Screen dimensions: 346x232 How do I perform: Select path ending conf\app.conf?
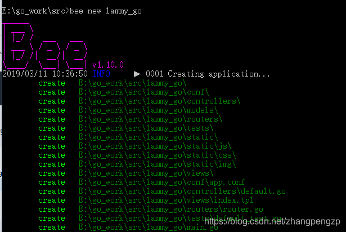point(161,182)
